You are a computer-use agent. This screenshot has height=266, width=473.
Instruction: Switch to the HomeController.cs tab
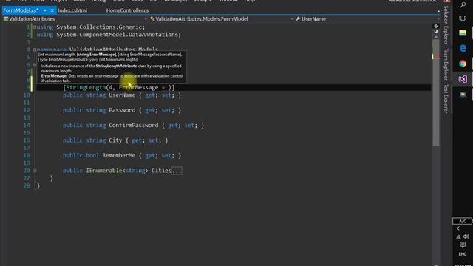127,10
